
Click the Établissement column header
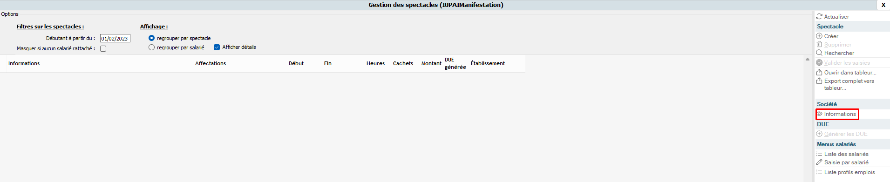point(488,63)
